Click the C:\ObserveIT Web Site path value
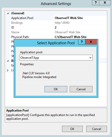 point(70,37)
